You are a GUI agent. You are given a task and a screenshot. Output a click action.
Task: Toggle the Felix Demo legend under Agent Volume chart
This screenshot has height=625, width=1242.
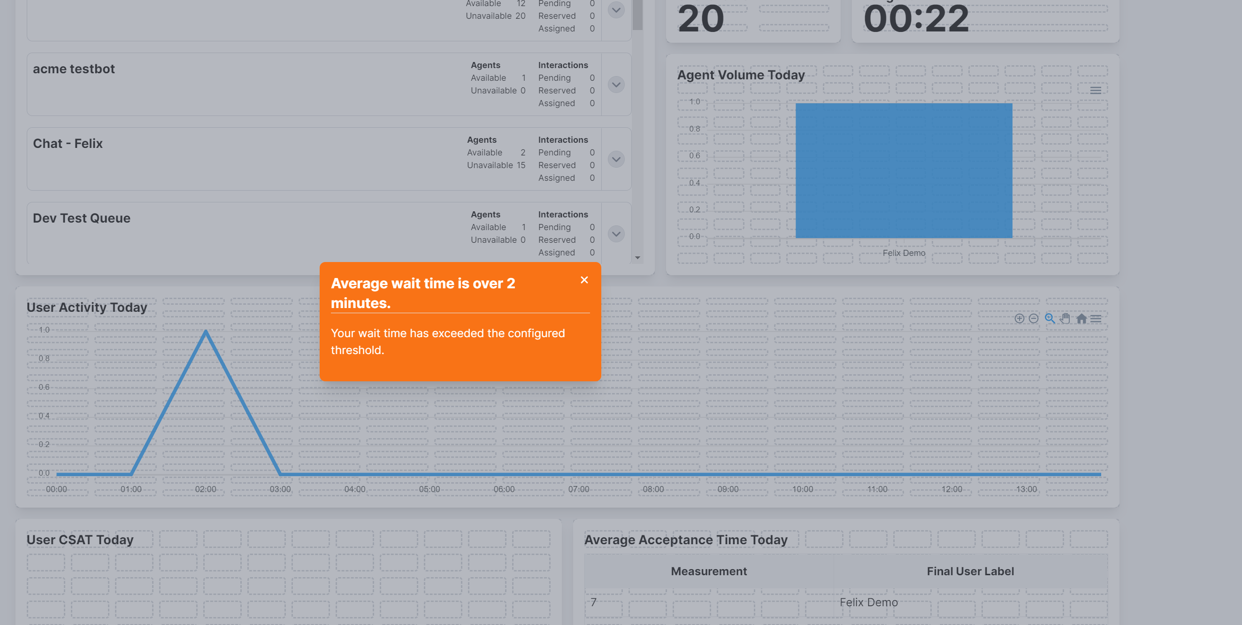click(904, 253)
